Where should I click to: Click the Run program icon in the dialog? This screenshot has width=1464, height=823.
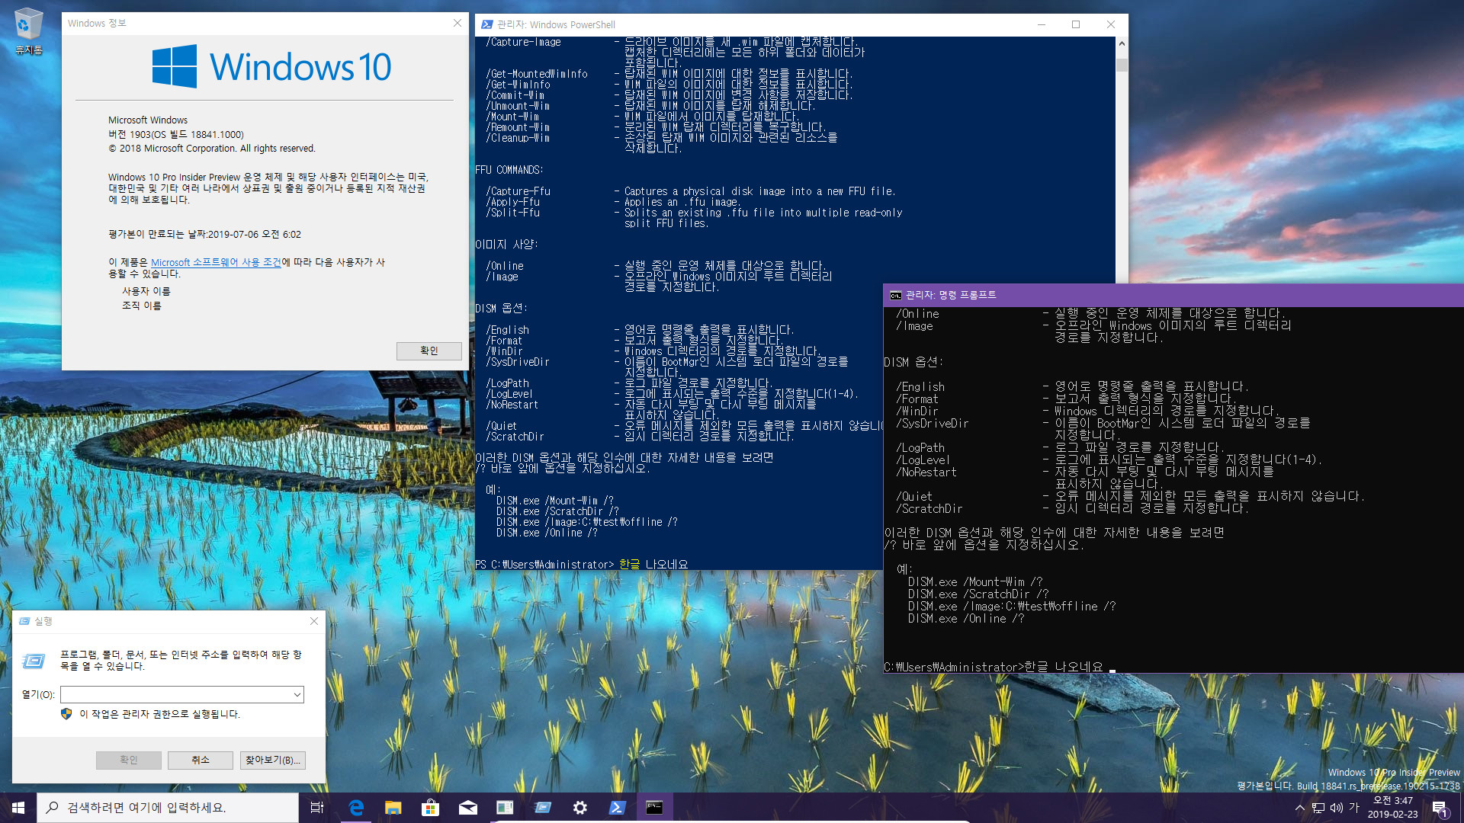point(34,661)
